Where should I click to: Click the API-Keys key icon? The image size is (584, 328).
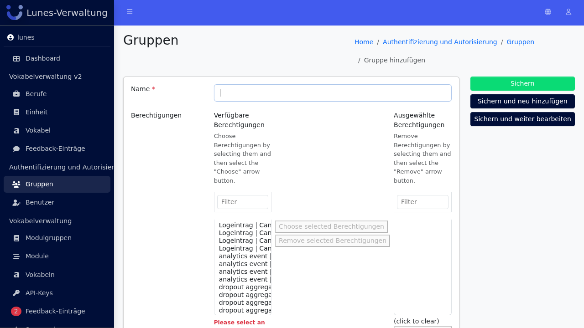pos(16,293)
